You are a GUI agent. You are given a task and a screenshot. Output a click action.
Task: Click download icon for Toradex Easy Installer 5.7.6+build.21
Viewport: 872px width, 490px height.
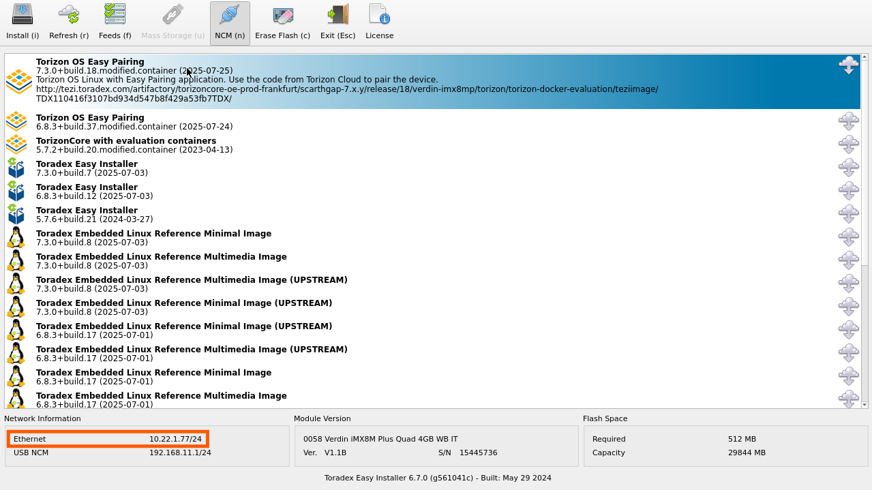click(x=849, y=214)
